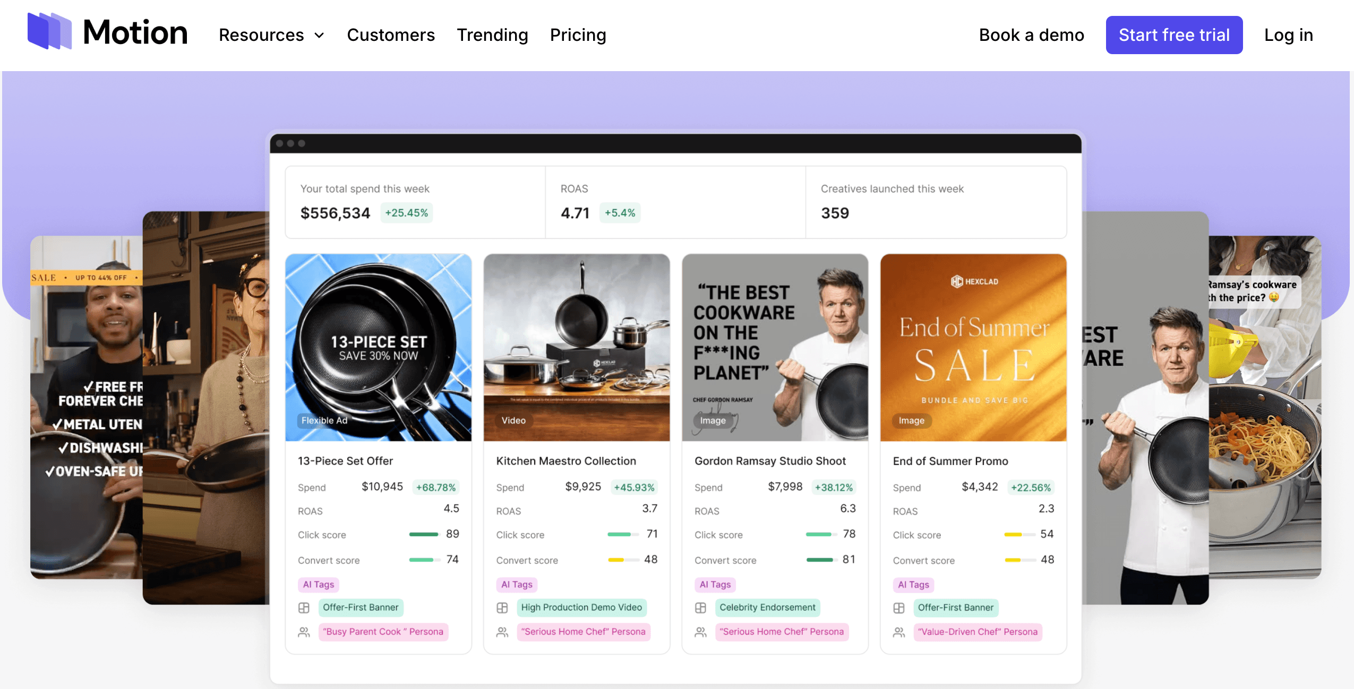This screenshot has width=1354, height=689.
Task: Click the creatives launched count 359
Action: (x=835, y=213)
